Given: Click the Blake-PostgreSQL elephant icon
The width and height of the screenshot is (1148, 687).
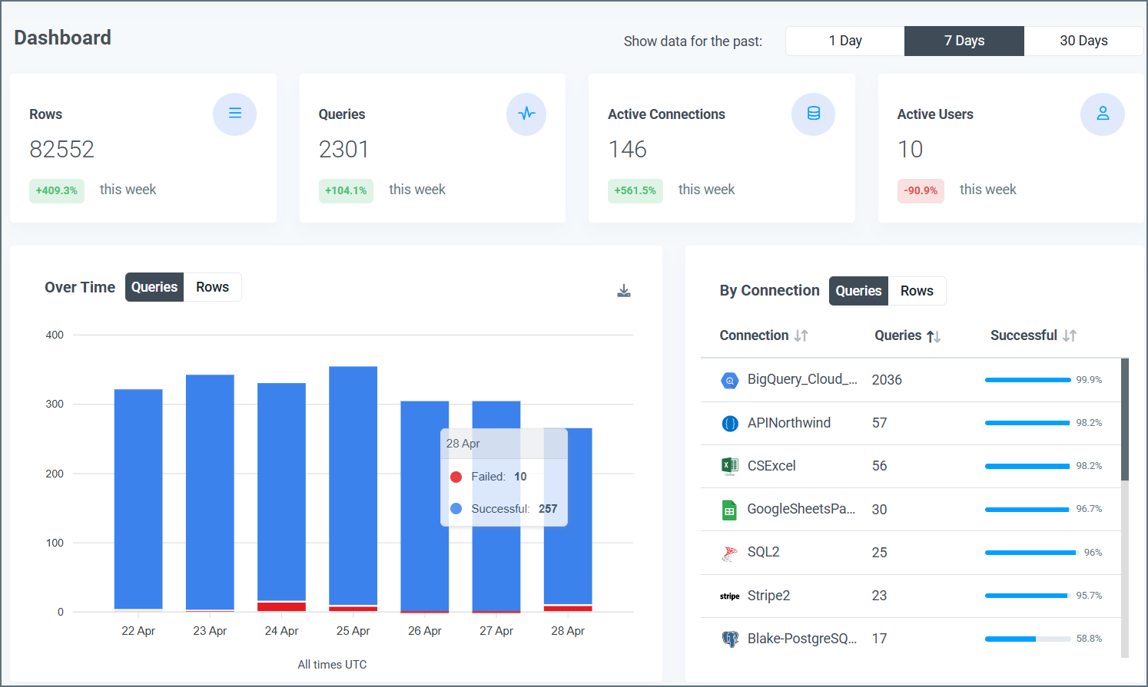Looking at the screenshot, I should tap(730, 638).
